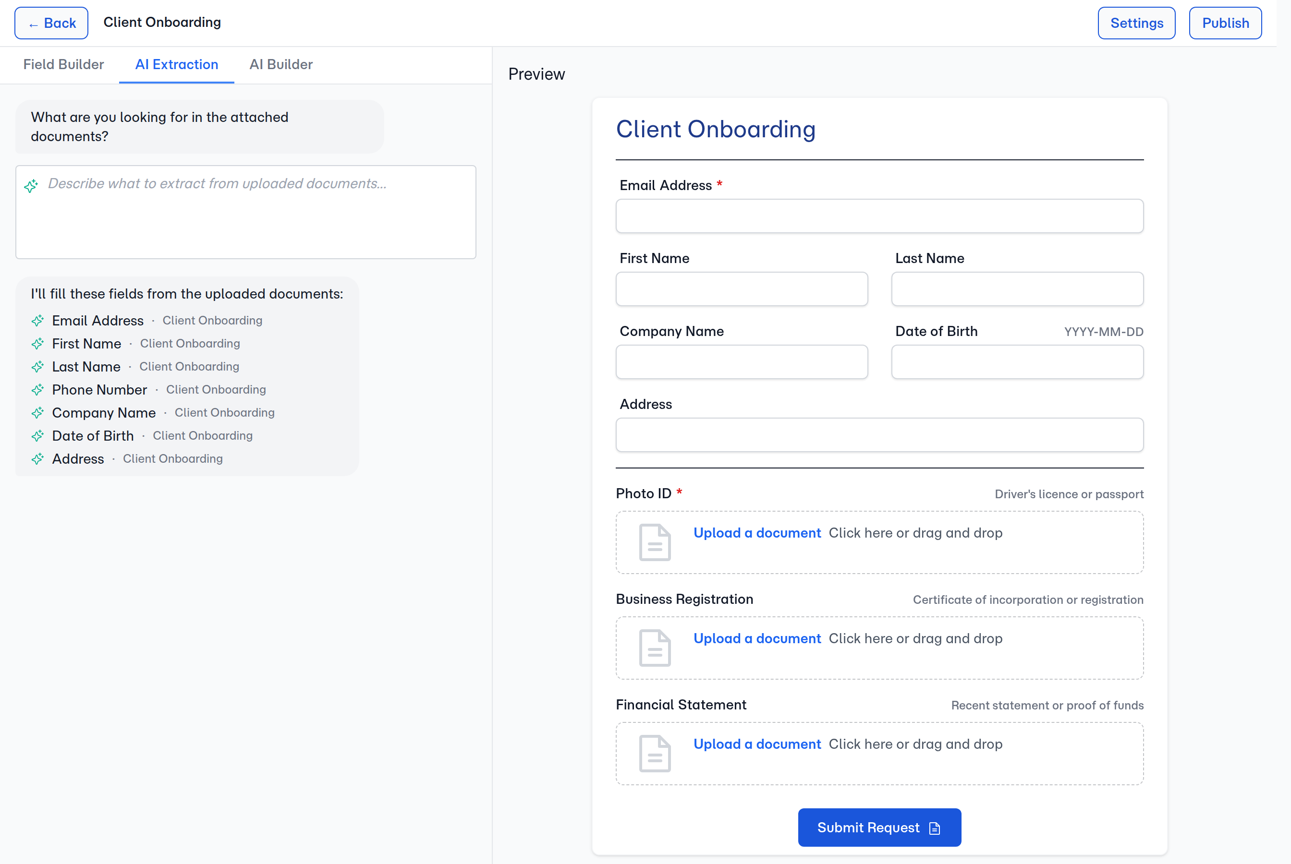1291x864 pixels.
Task: Click the document icon in Financial Statement upload
Action: (x=655, y=754)
